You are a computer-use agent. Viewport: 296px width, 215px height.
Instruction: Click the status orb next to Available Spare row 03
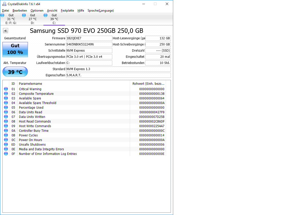pos(6,98)
